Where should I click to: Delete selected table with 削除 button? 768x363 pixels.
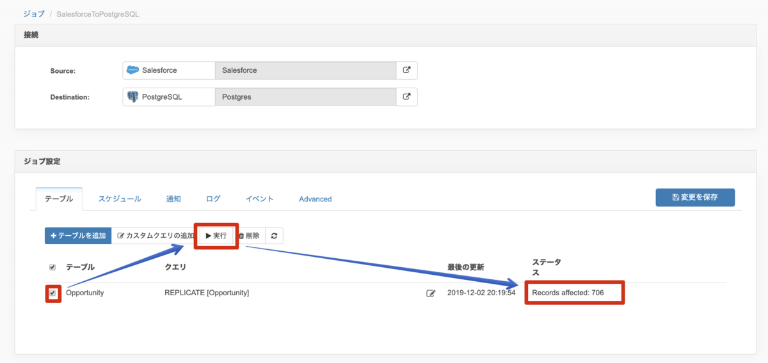(250, 236)
